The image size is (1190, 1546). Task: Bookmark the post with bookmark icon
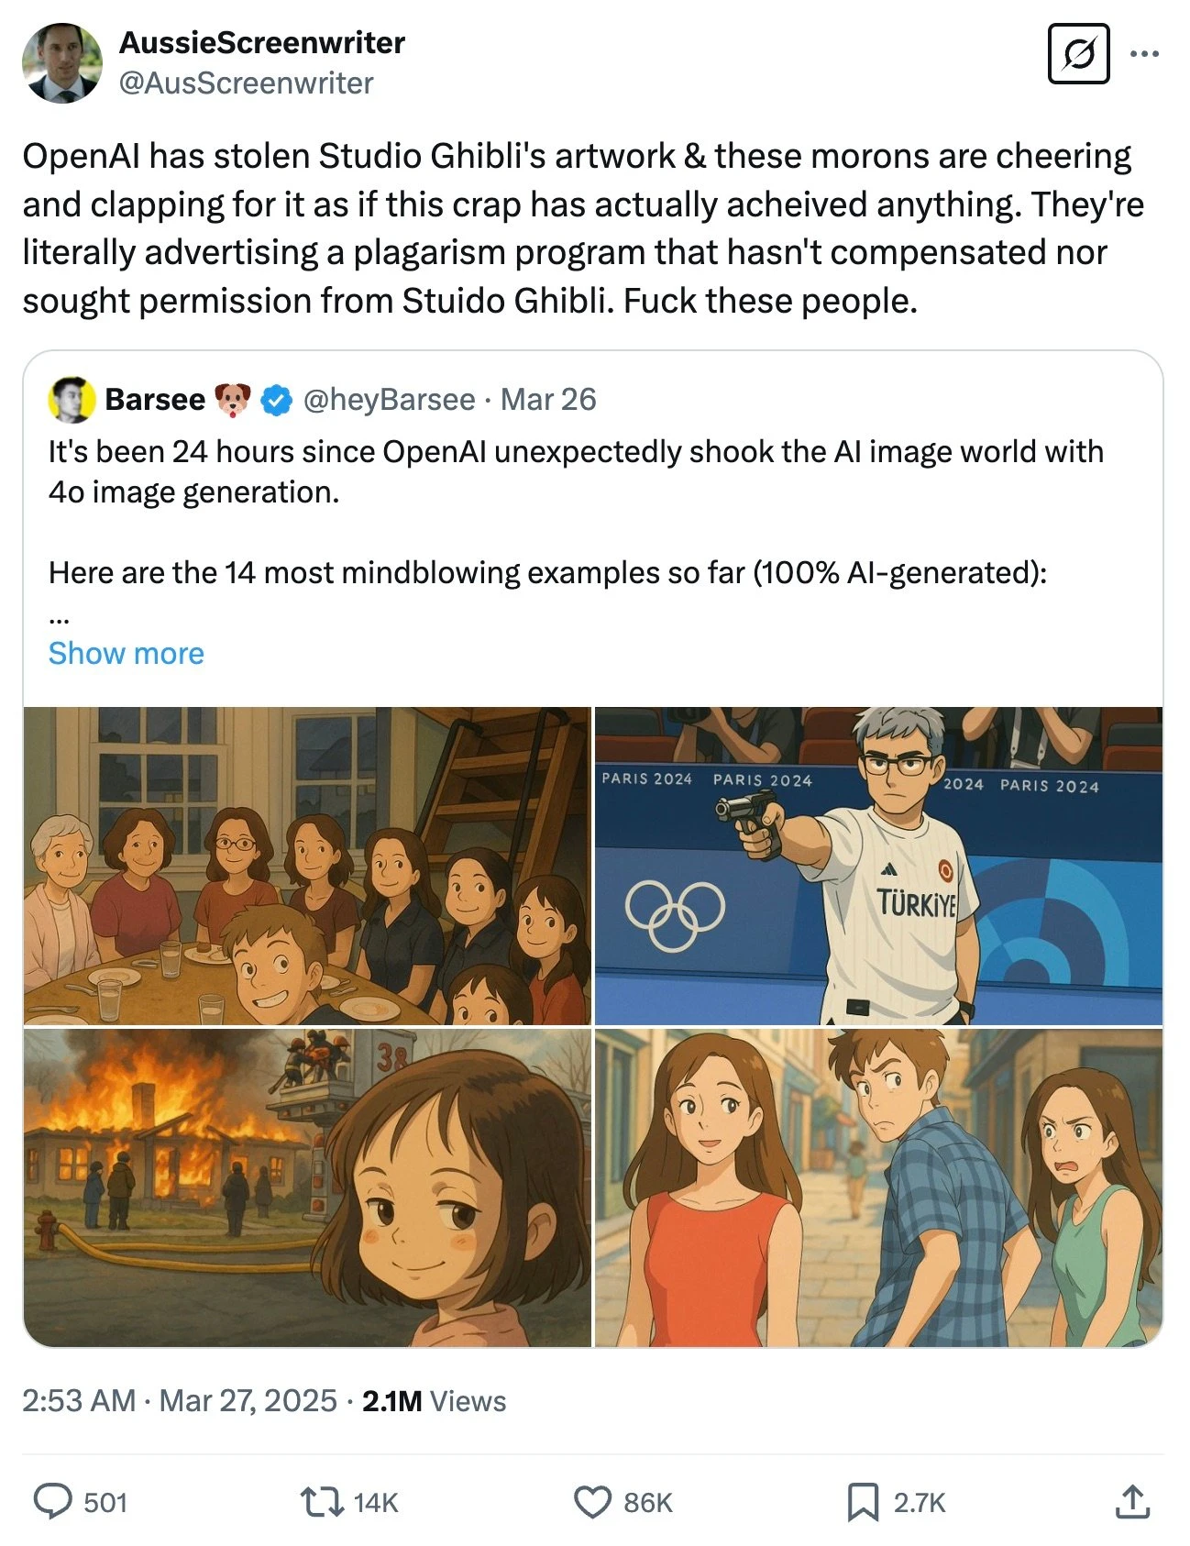862,1502
